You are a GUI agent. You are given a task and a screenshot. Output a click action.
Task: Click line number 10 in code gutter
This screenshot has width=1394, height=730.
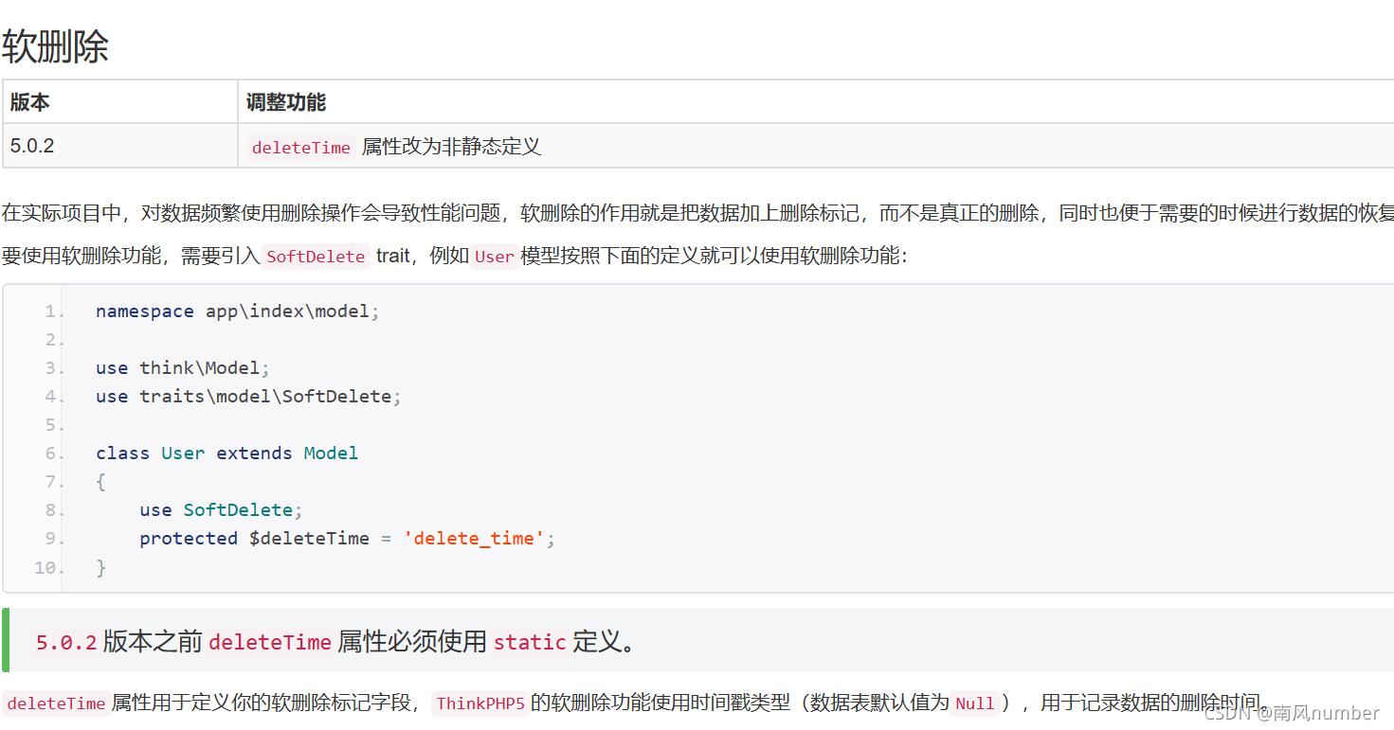point(49,567)
